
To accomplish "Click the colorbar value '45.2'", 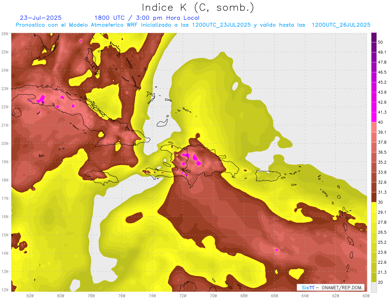I will pos(382,82).
